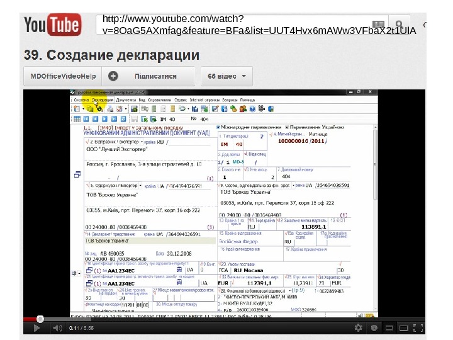Viewport: 453px width, 340px height.
Task: Open dropdown of box 9 Особа, відповідальна
Action: [294, 185]
